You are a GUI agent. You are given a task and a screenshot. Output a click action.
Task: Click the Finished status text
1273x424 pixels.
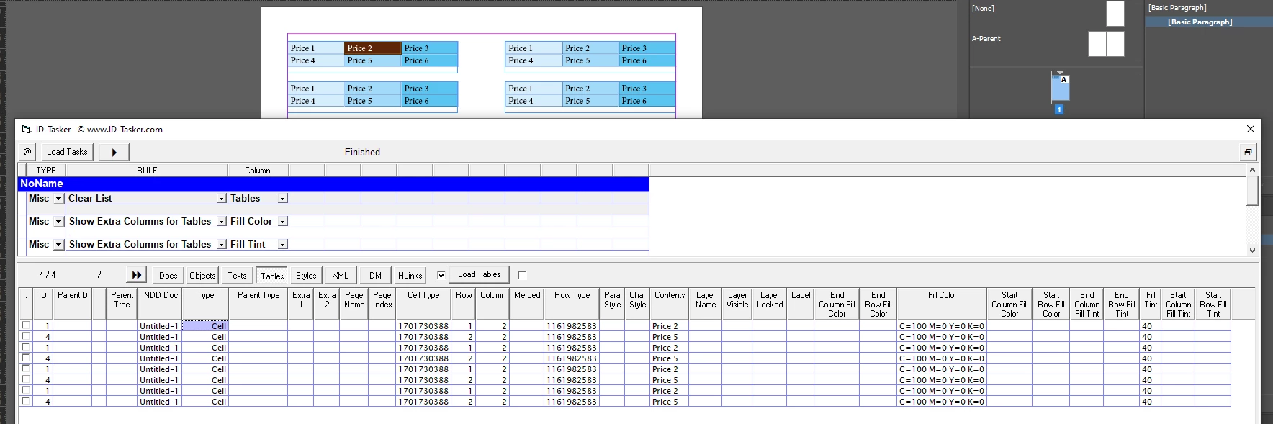point(362,152)
